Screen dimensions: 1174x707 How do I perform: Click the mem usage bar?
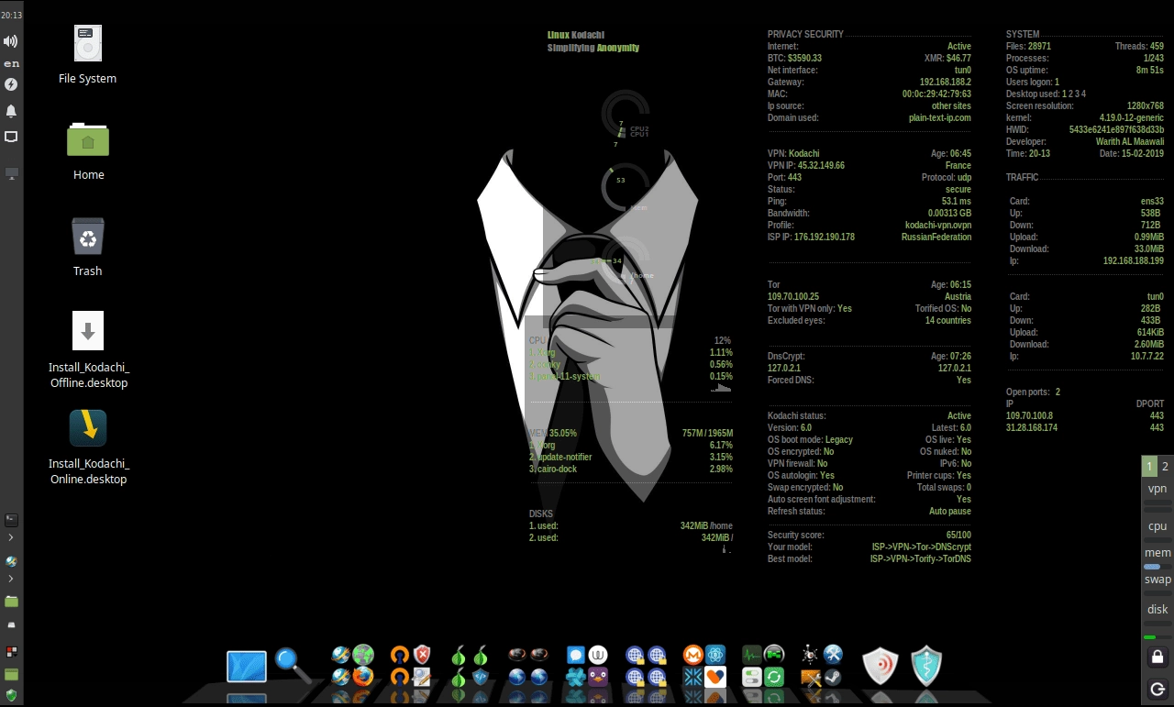(x=1157, y=567)
